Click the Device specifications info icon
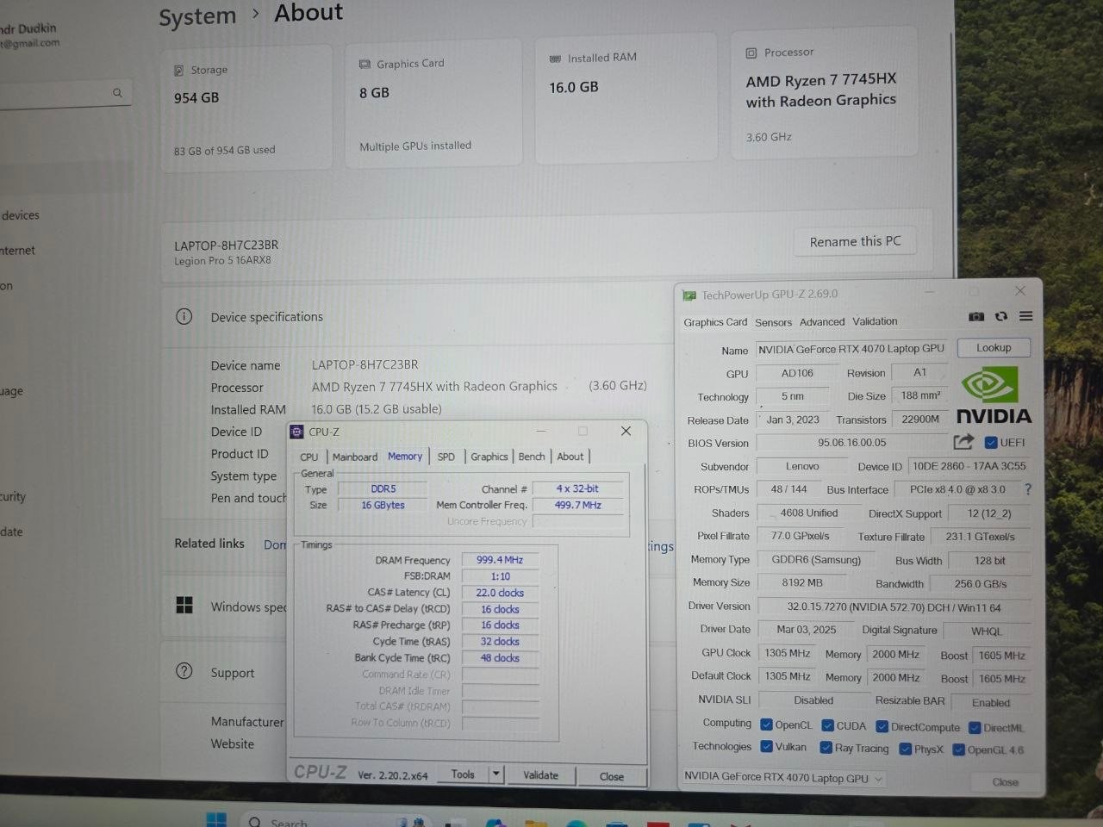The width and height of the screenshot is (1103, 827). (x=184, y=316)
